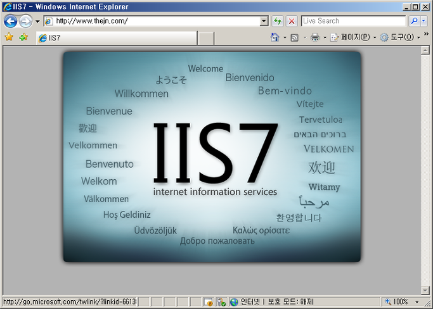The image size is (433, 309).
Task: Click the Live Search input box
Action: point(354,21)
